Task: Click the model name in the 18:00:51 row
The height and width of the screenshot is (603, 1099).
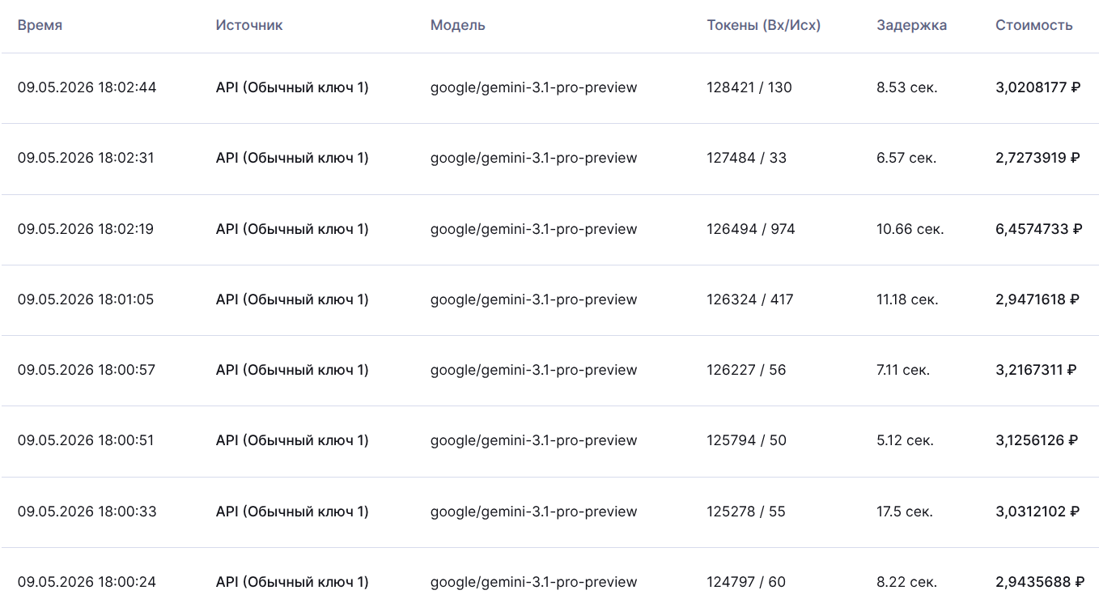Action: click(x=534, y=440)
